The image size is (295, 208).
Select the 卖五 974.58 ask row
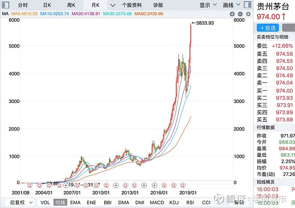[x=275, y=54]
